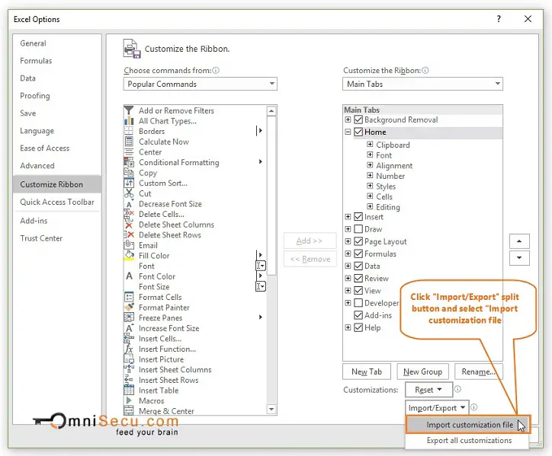Viewport: 552px width, 456px height.
Task: Click the New Tab button
Action: coord(367,371)
